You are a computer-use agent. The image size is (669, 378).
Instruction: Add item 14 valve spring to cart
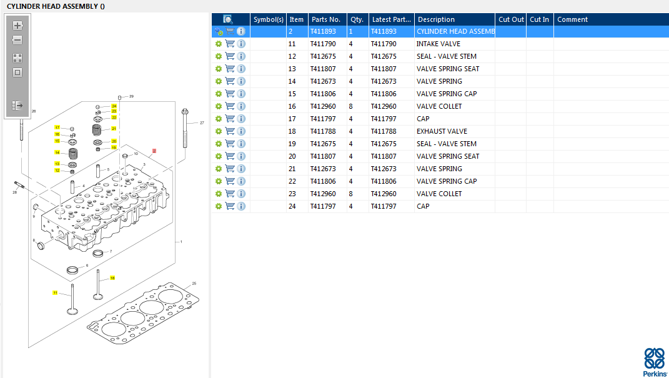[x=230, y=81]
